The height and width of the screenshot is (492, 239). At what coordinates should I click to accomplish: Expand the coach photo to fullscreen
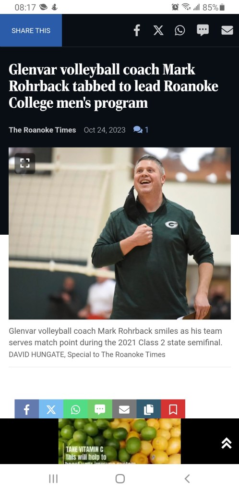click(x=25, y=163)
